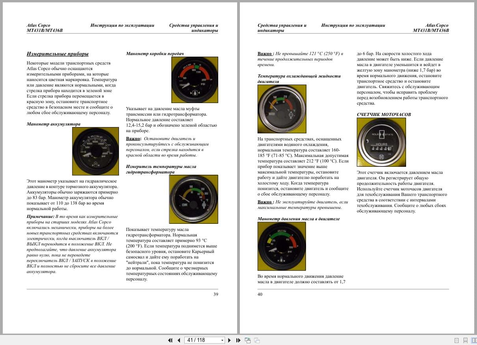477x345 pixels.
Task: Go to the previous page
Action: pyautogui.click(x=178, y=340)
